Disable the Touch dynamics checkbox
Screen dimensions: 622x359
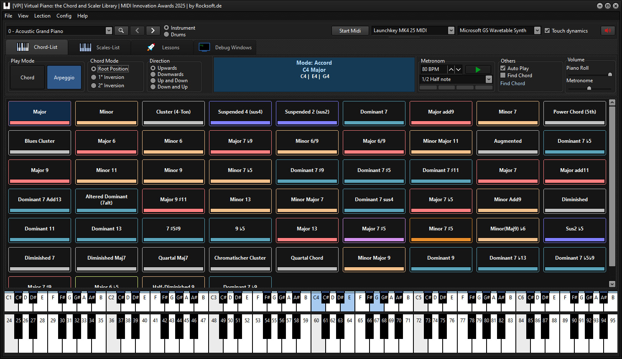(548, 30)
